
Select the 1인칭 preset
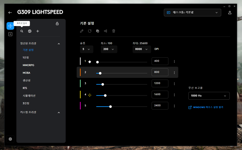26,58
